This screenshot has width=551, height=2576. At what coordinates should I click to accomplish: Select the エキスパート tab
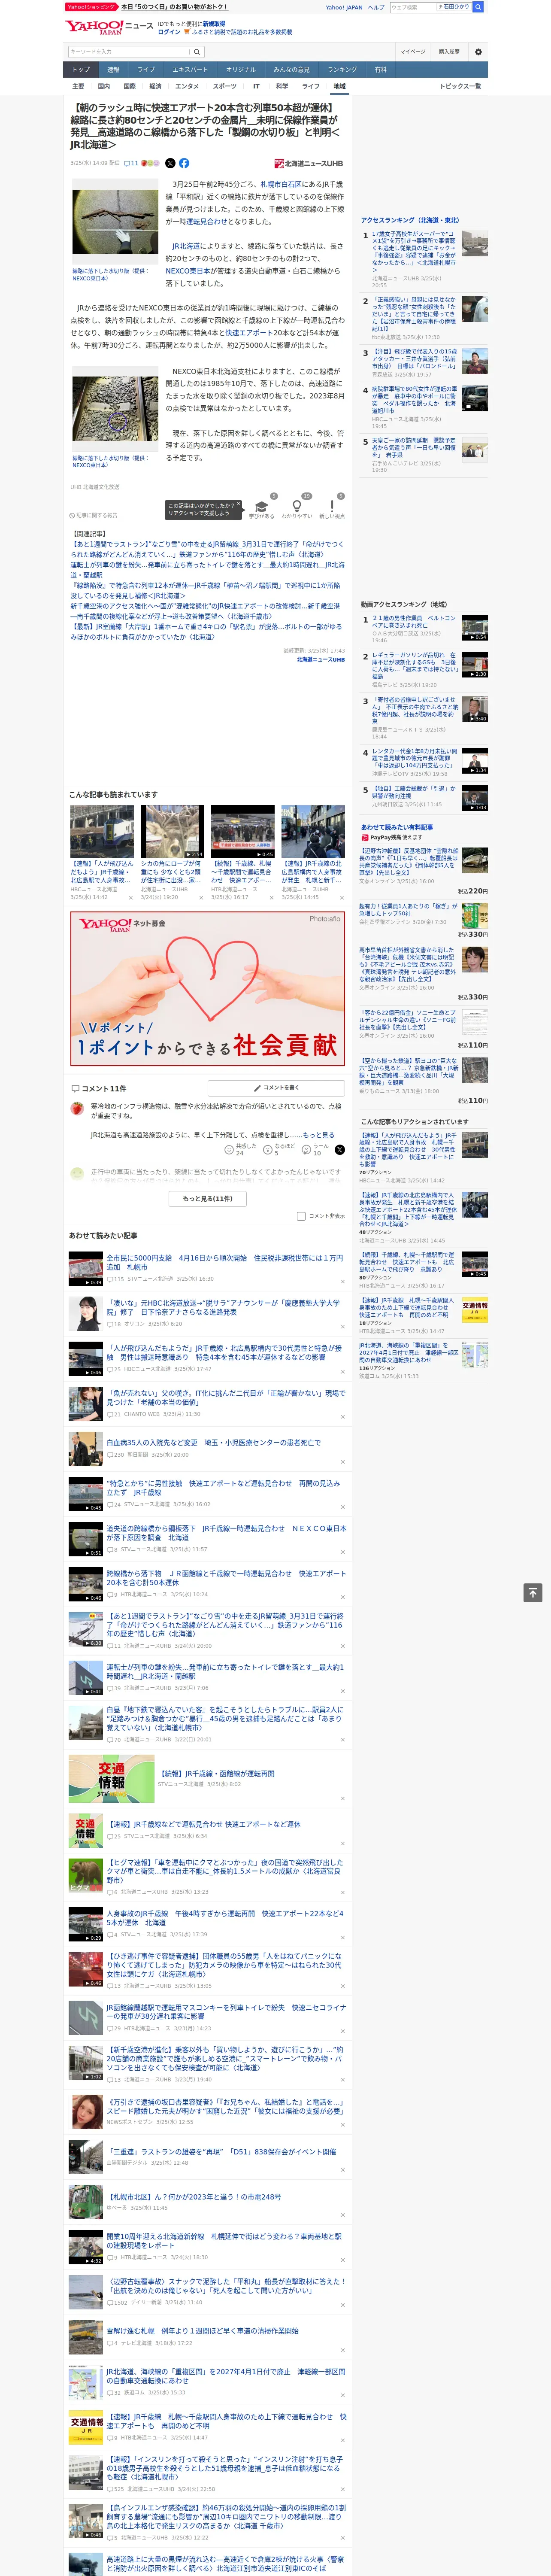[190, 70]
